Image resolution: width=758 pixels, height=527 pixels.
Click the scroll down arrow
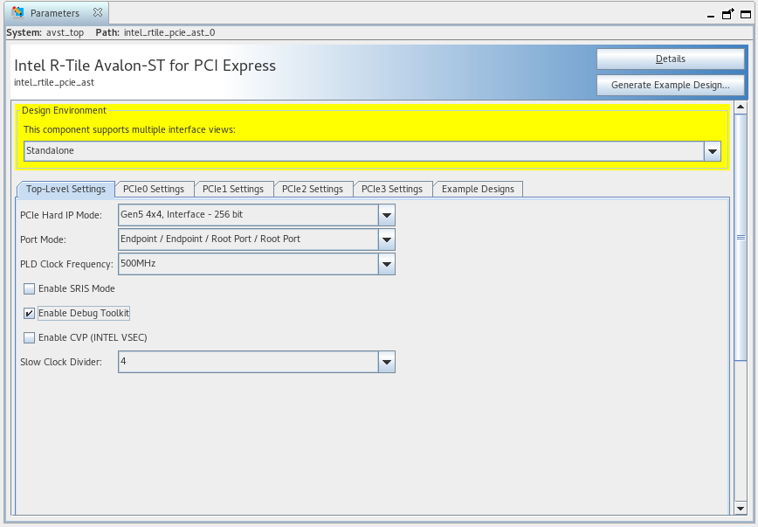[x=741, y=508]
